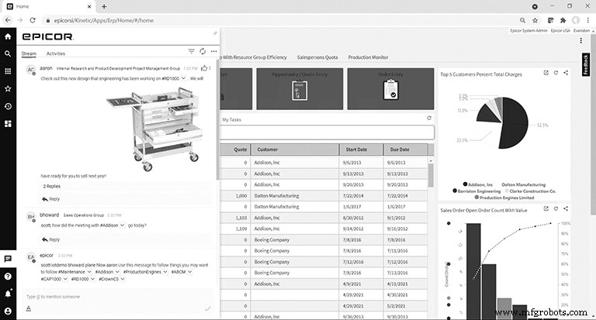Open browser zoom magnifier in address bar
Viewport: 596px width, 320px height.
[x=522, y=20]
